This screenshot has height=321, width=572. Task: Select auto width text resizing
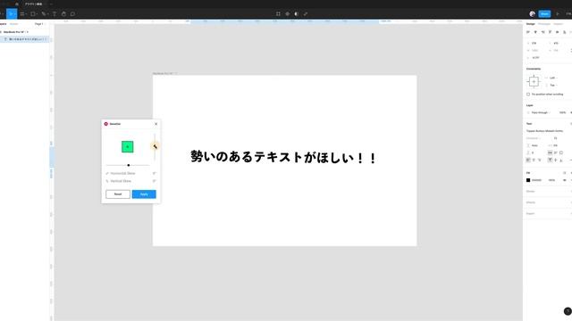pyautogui.click(x=551, y=152)
